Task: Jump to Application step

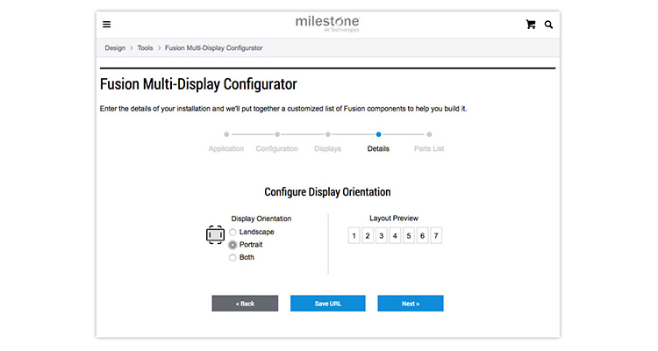Action: tap(226, 148)
